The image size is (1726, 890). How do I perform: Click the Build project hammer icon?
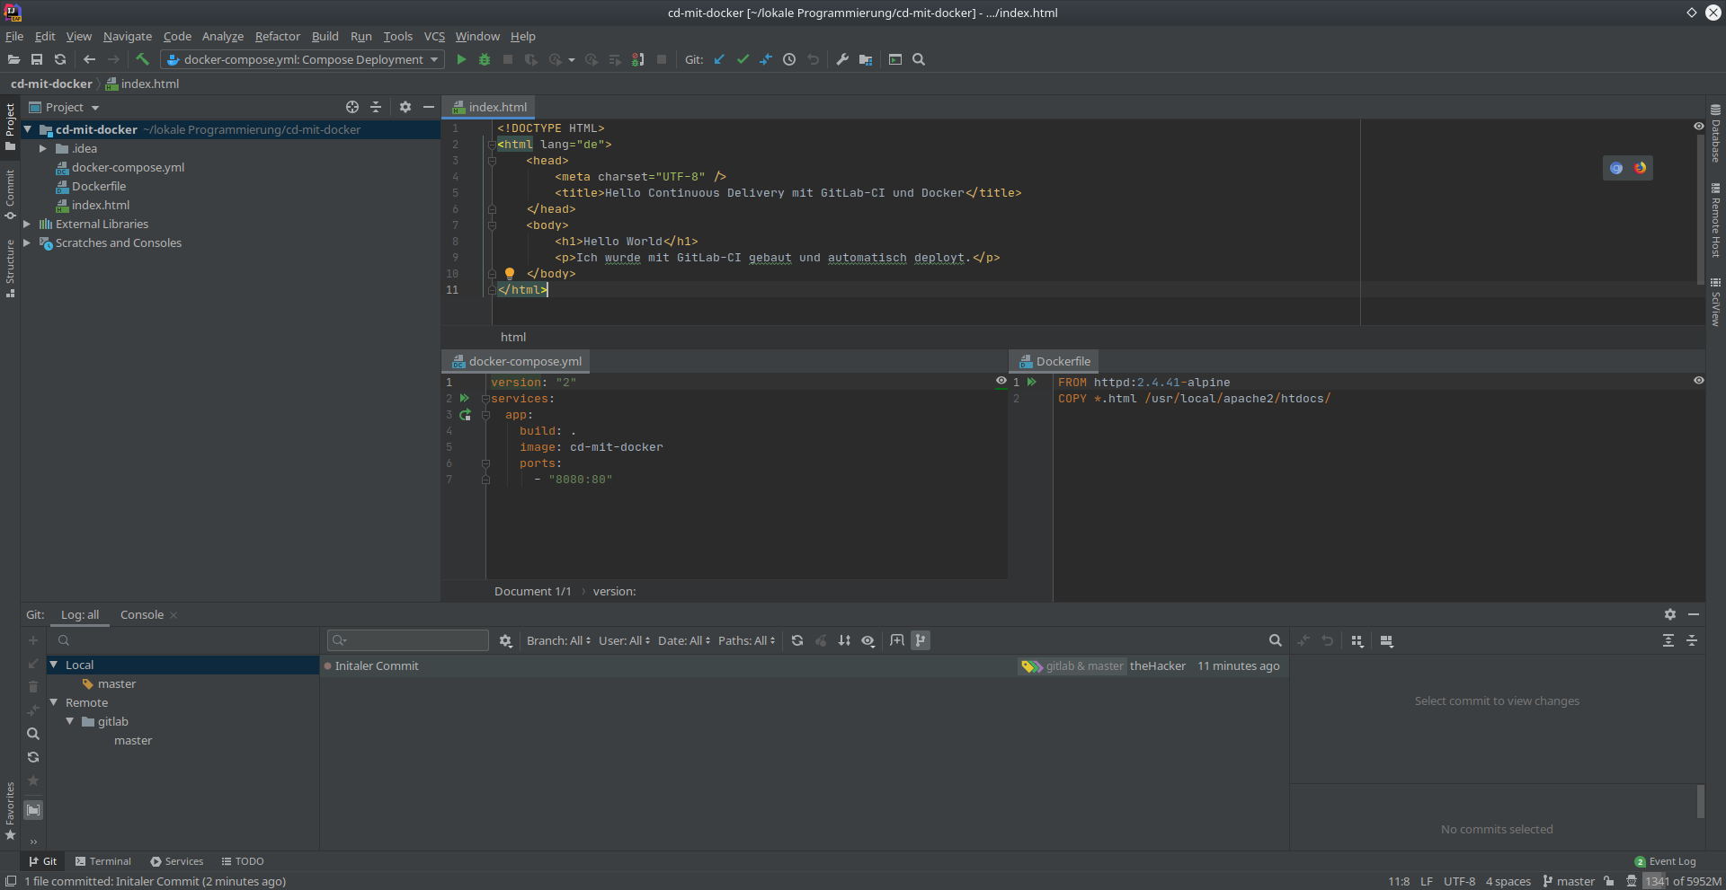point(142,59)
